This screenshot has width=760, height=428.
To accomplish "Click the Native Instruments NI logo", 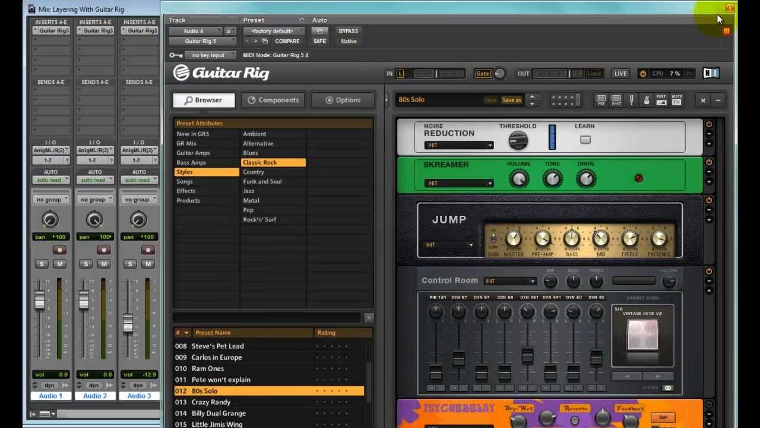I will point(711,73).
